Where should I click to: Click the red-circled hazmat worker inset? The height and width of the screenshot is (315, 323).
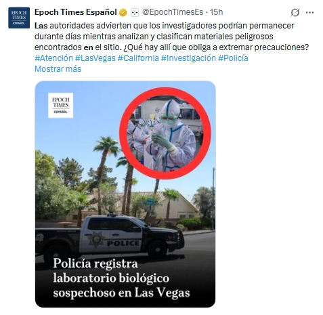[165, 133]
